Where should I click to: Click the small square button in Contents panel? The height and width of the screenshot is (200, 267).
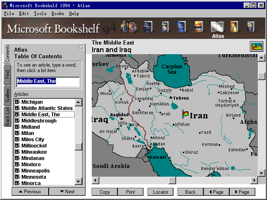click(x=81, y=47)
